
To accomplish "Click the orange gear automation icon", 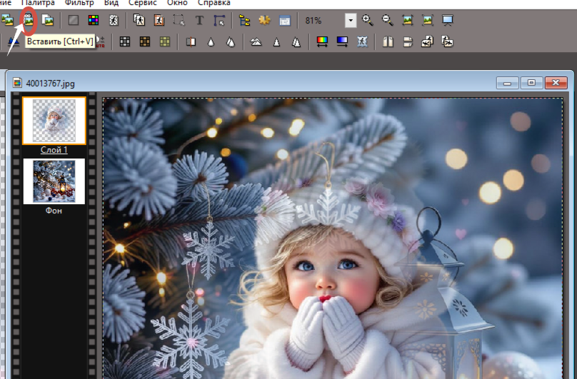I will [264, 20].
